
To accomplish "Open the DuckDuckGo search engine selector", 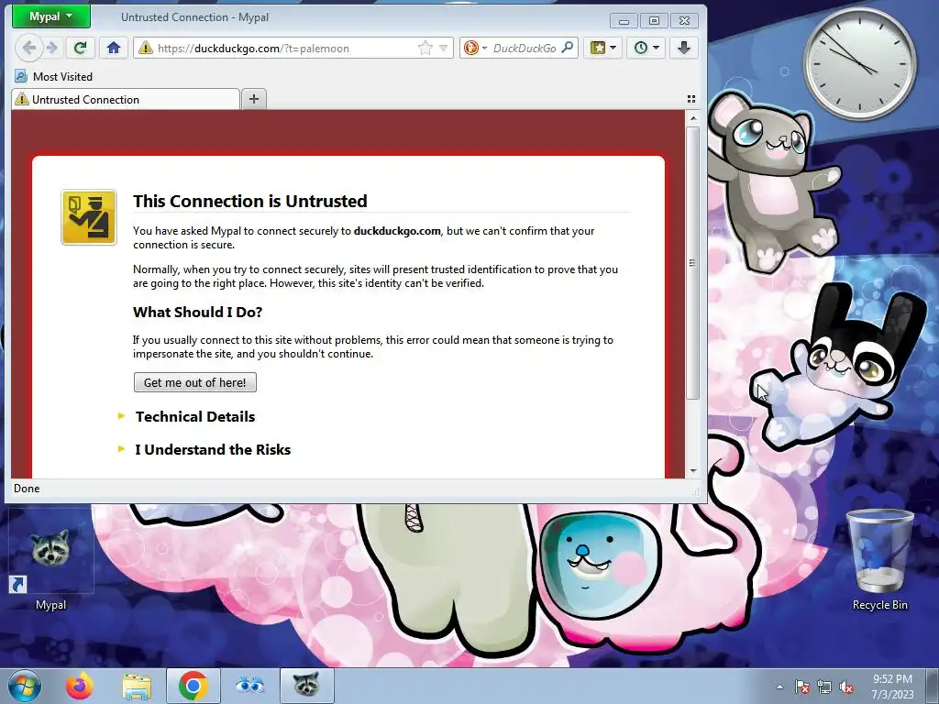I will (475, 48).
